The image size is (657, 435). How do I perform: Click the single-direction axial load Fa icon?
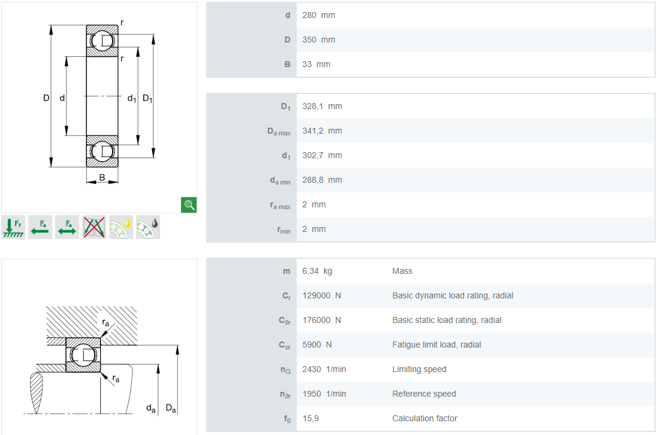[x=40, y=227]
